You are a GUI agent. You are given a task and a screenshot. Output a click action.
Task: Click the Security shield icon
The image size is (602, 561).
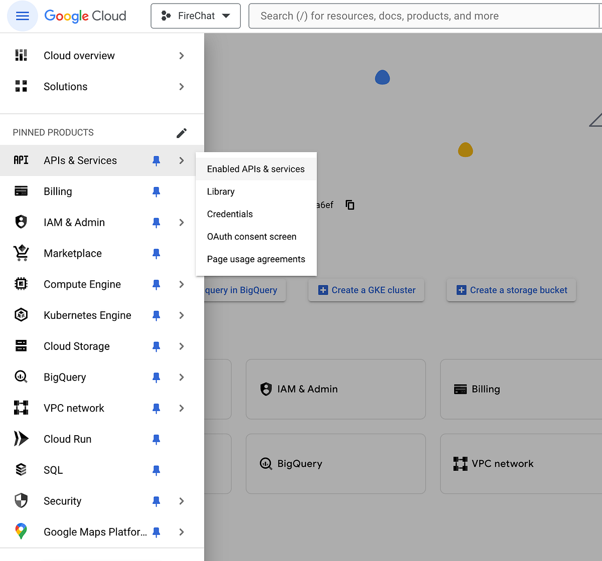tap(21, 500)
